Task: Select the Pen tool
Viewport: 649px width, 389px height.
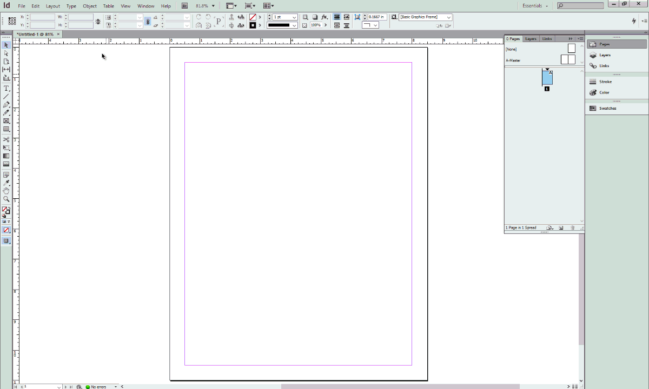Action: tap(6, 104)
